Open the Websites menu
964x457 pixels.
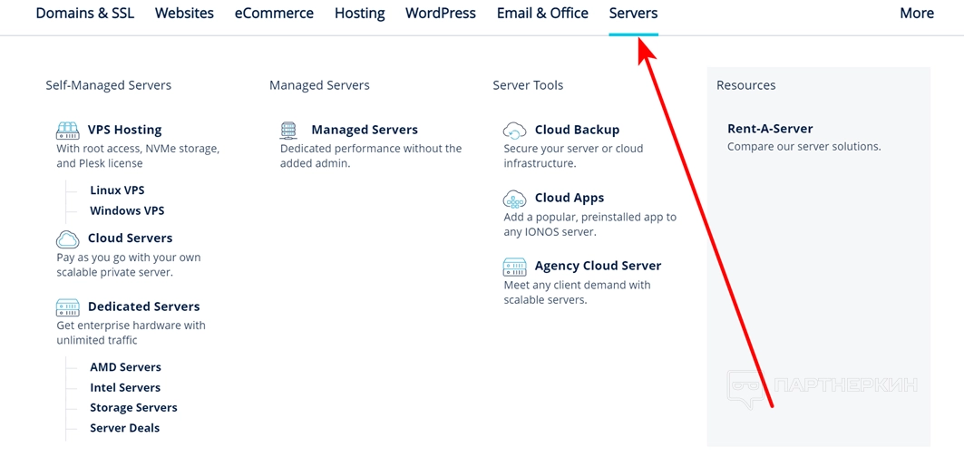[184, 13]
